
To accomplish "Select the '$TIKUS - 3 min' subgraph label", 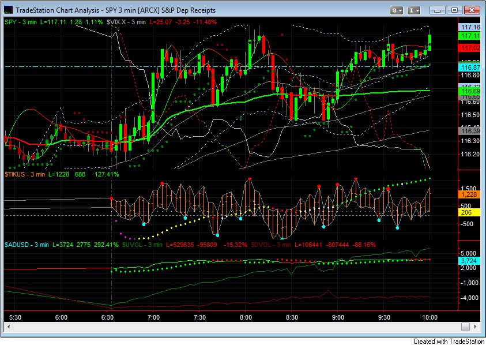I will click(x=25, y=174).
